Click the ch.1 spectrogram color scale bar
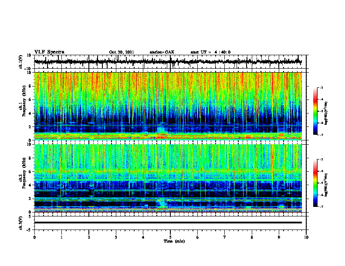This screenshot has width=345, height=266. [315, 111]
